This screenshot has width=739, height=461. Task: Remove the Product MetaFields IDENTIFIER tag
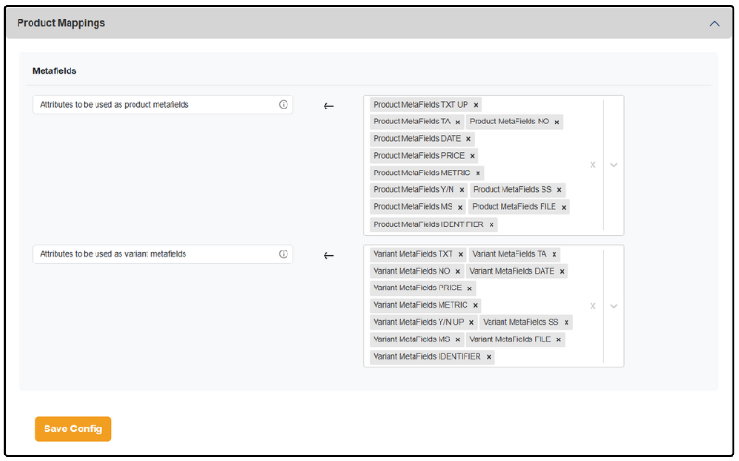491,224
